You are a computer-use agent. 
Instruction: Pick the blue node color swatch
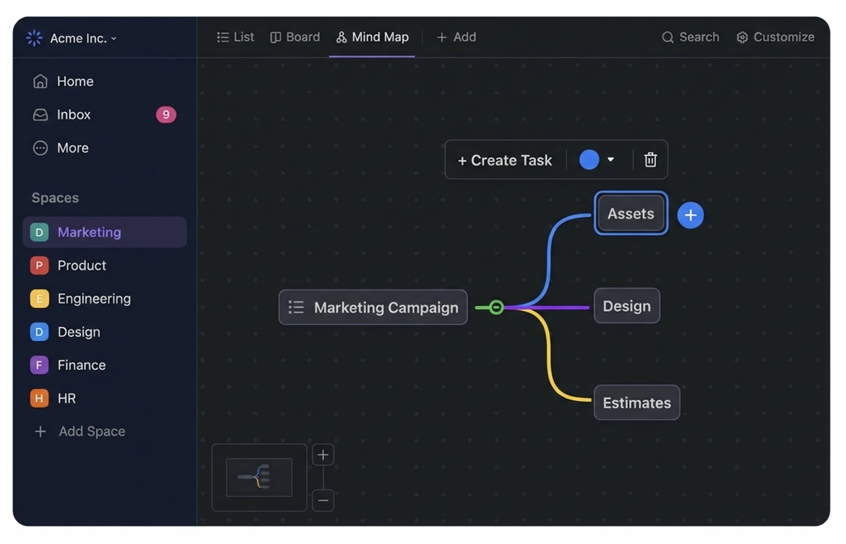pos(589,160)
